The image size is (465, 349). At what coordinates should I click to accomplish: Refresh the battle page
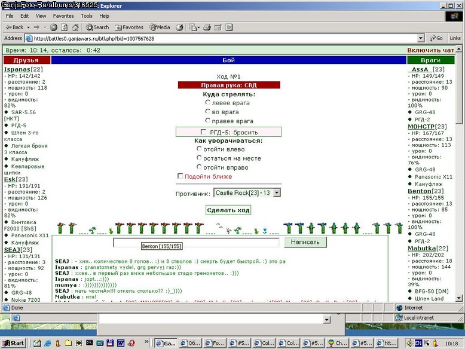pos(65,27)
